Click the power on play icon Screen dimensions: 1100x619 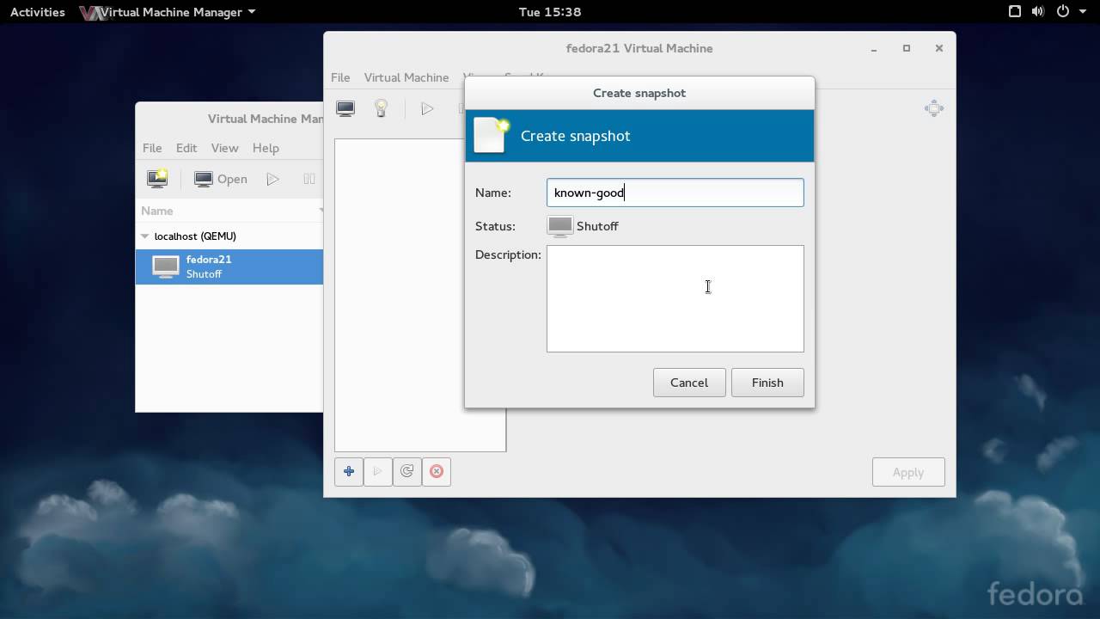point(427,108)
